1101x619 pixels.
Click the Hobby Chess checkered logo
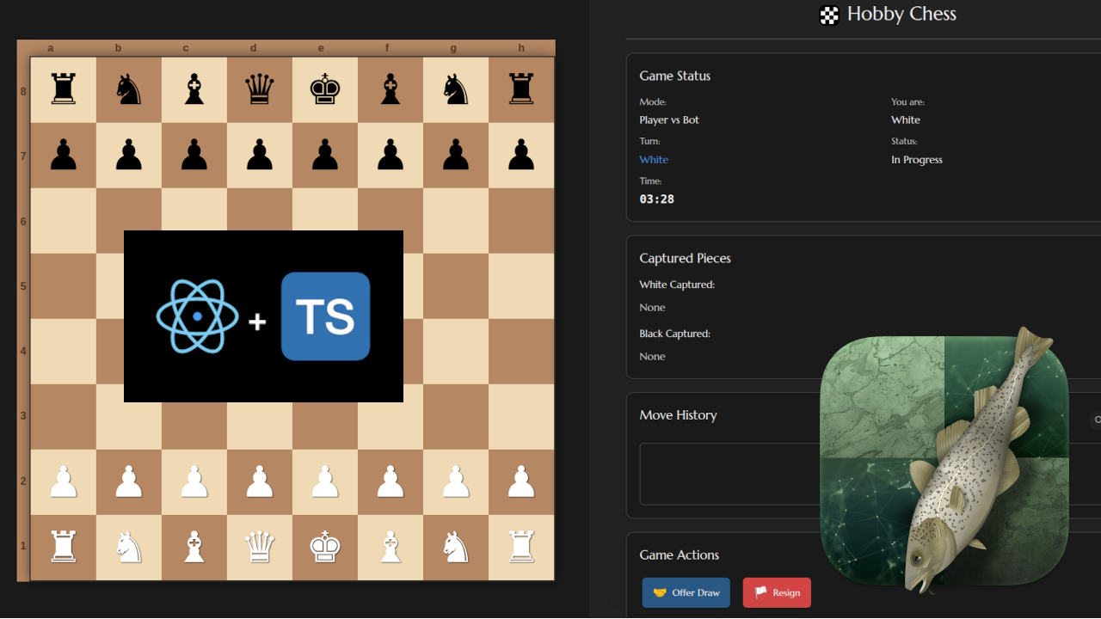point(829,15)
